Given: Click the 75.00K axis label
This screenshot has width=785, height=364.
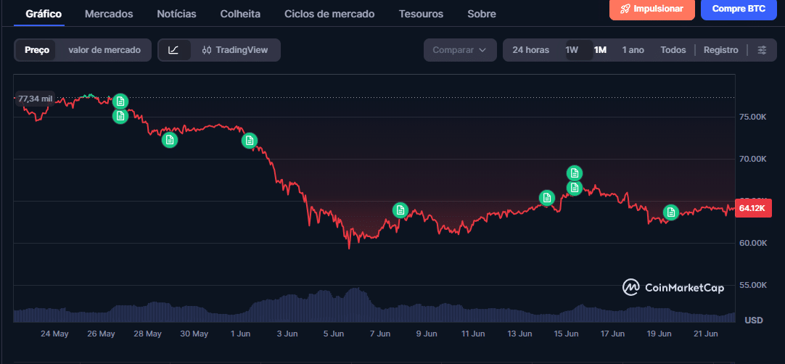Looking at the screenshot, I should tap(753, 117).
